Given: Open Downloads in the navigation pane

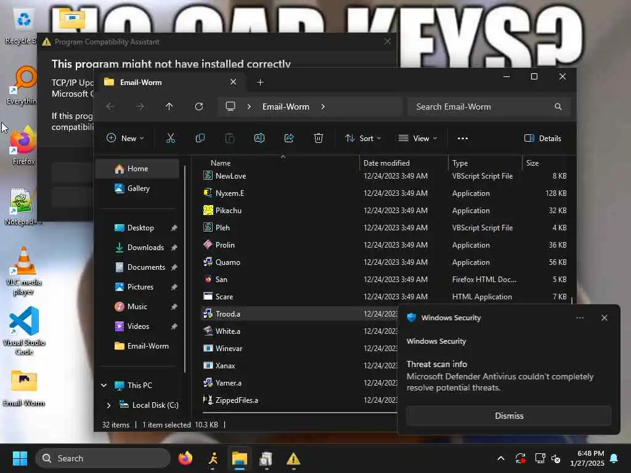Looking at the screenshot, I should pos(137,248).
